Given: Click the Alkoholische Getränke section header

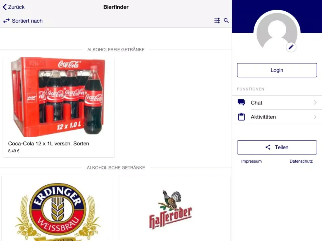Looking at the screenshot, I should pos(116,168).
